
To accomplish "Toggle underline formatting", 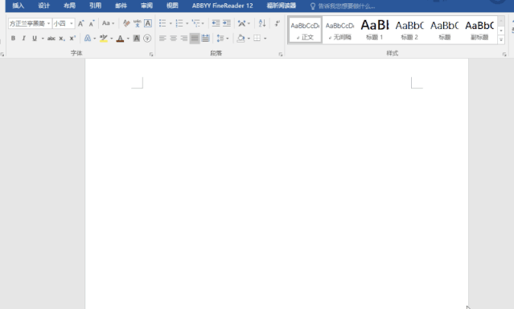I will (35, 39).
